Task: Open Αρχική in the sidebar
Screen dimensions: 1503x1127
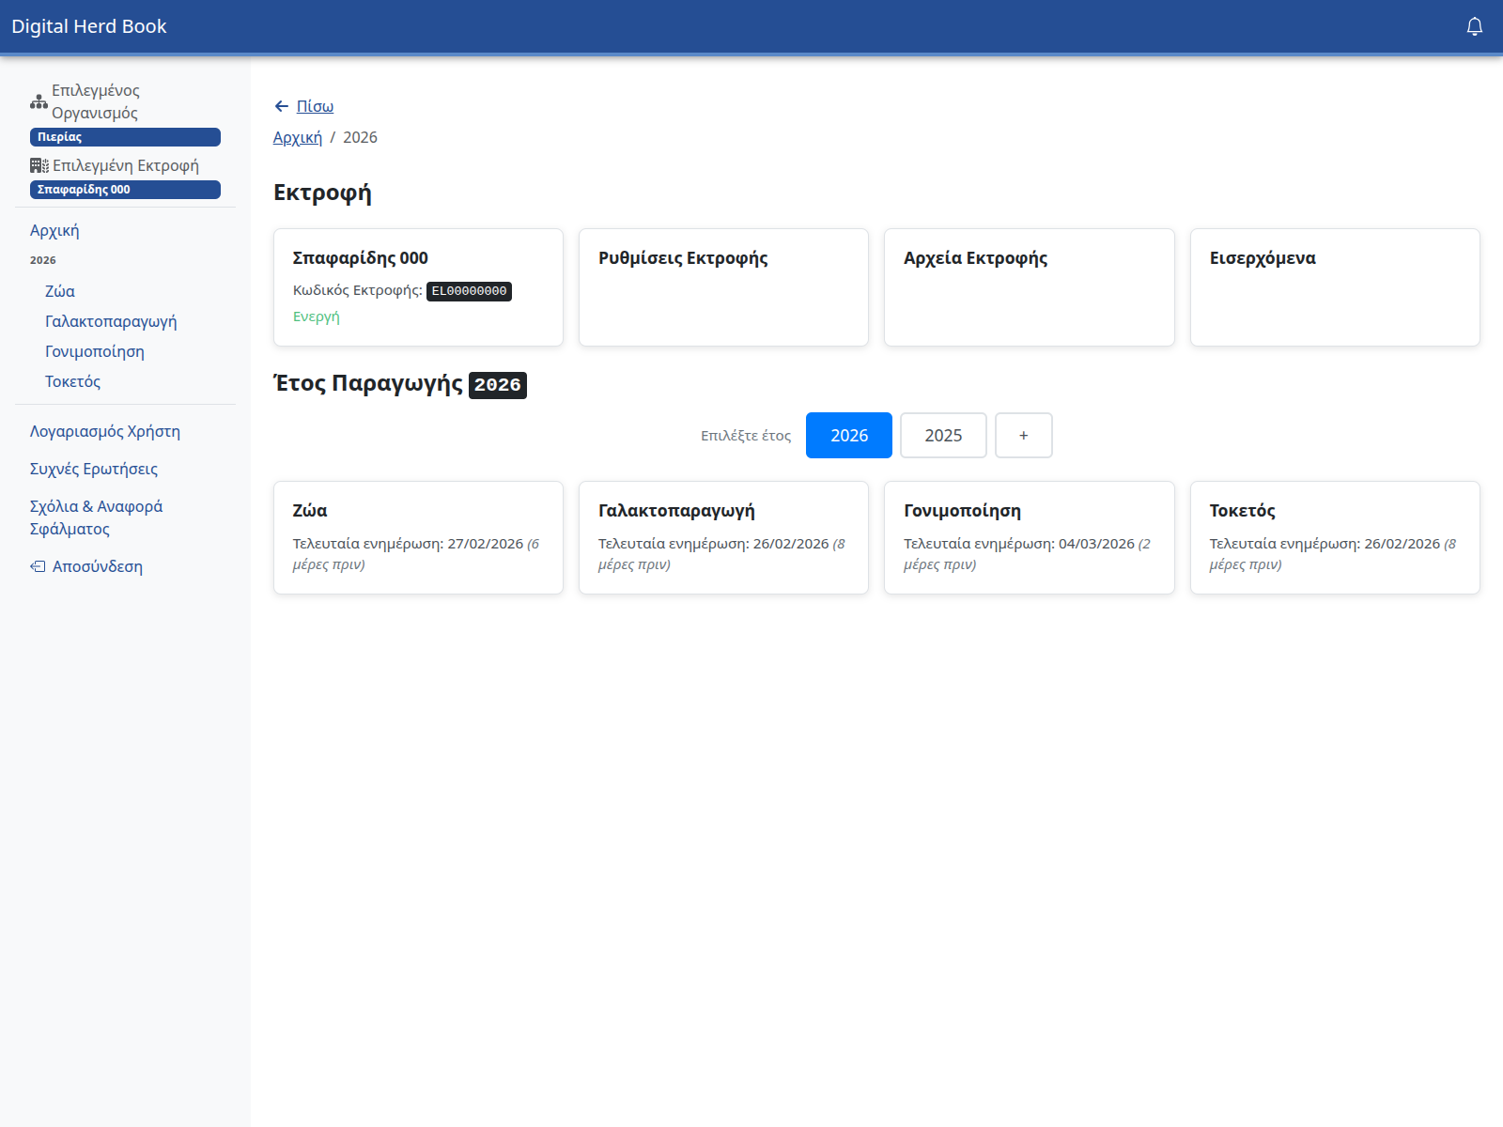Action: 54,230
